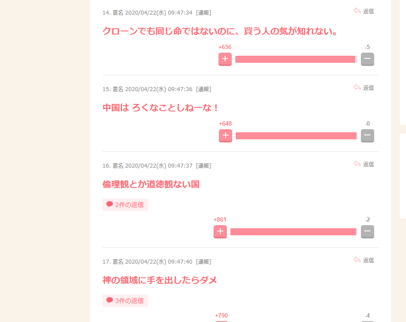Click the vote ratio bar on comment 14
Screen dimensions: 406x322
tap(296, 59)
